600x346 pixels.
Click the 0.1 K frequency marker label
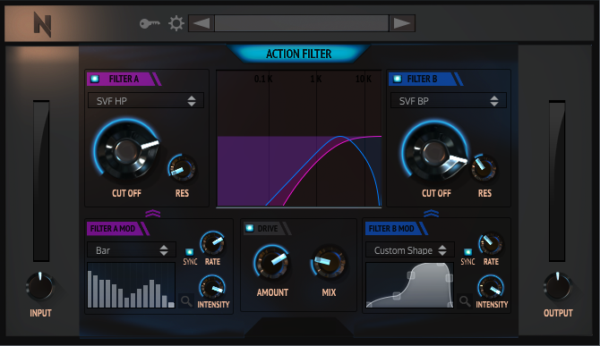[263, 79]
